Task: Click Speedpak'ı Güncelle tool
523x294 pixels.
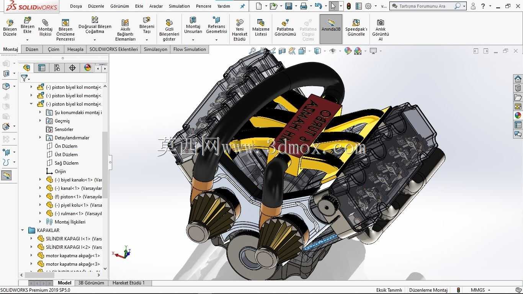Action: tap(356, 28)
